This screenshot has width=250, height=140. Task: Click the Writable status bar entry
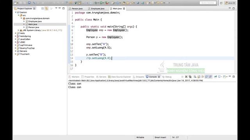140,137
